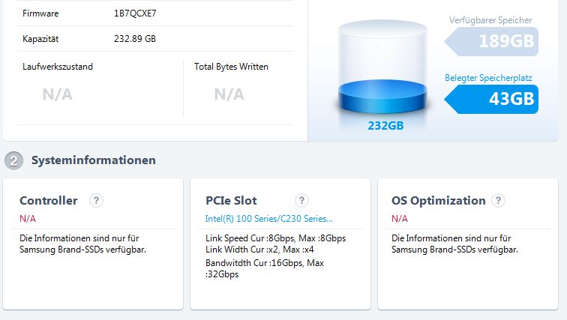Viewport: 567px width, 320px height.
Task: Select the Kapazität 232.89 GB value
Action: click(x=135, y=39)
